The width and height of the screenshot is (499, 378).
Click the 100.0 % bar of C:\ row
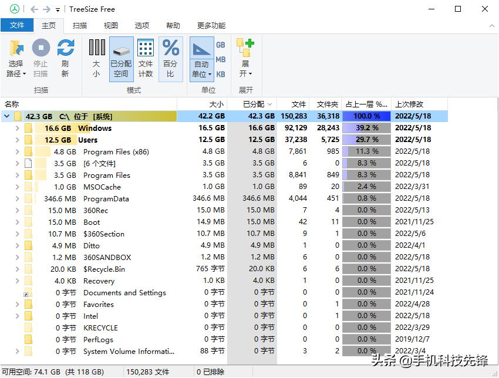[x=366, y=116]
